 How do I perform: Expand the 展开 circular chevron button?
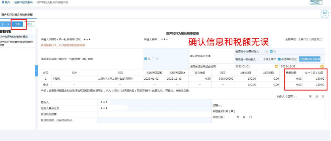coord(324,14)
